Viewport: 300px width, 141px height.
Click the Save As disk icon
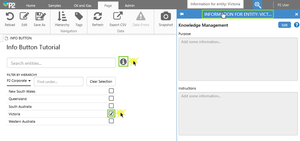(x=39, y=16)
